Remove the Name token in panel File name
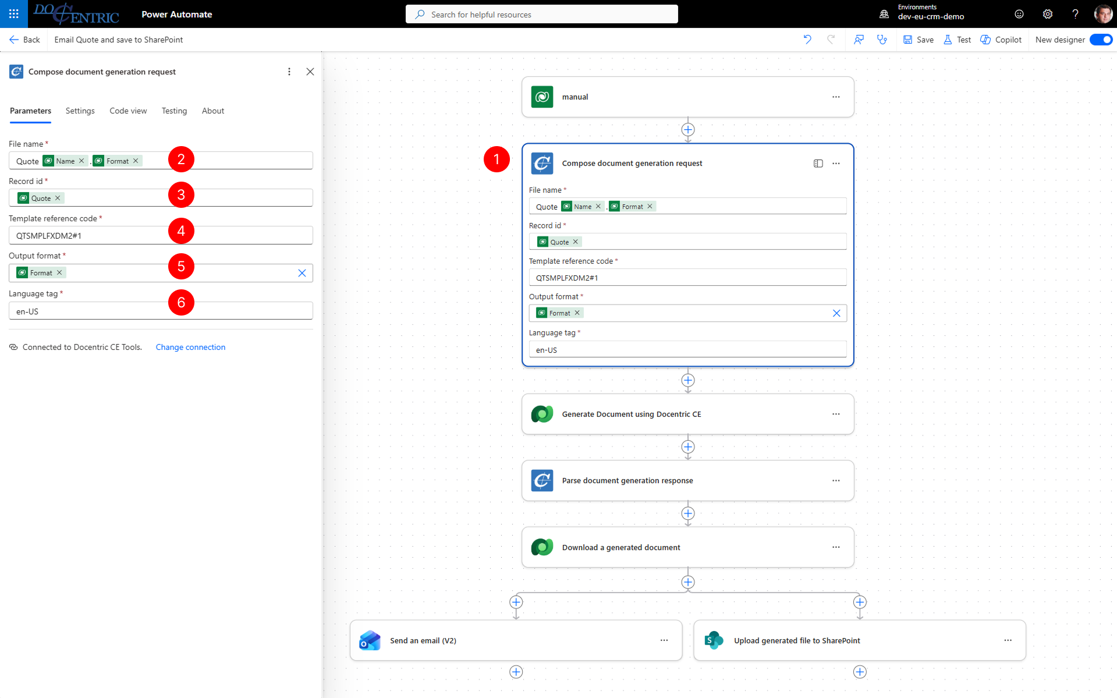 pos(81,161)
